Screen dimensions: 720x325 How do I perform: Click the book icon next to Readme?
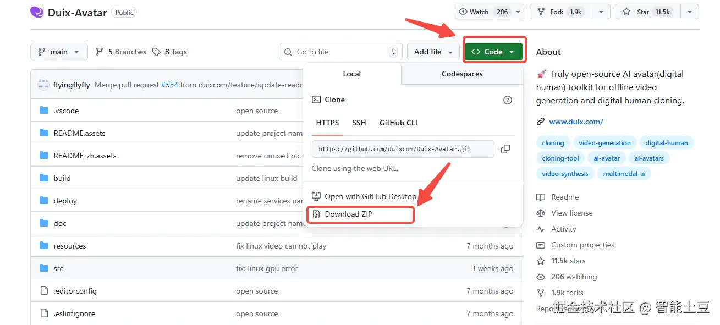541,197
